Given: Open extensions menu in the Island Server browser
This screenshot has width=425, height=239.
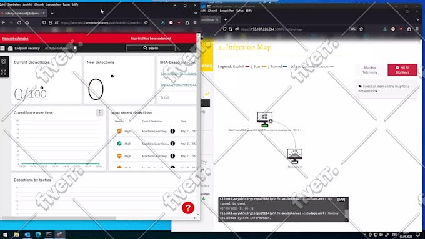Looking at the screenshot, I should click(x=409, y=29).
